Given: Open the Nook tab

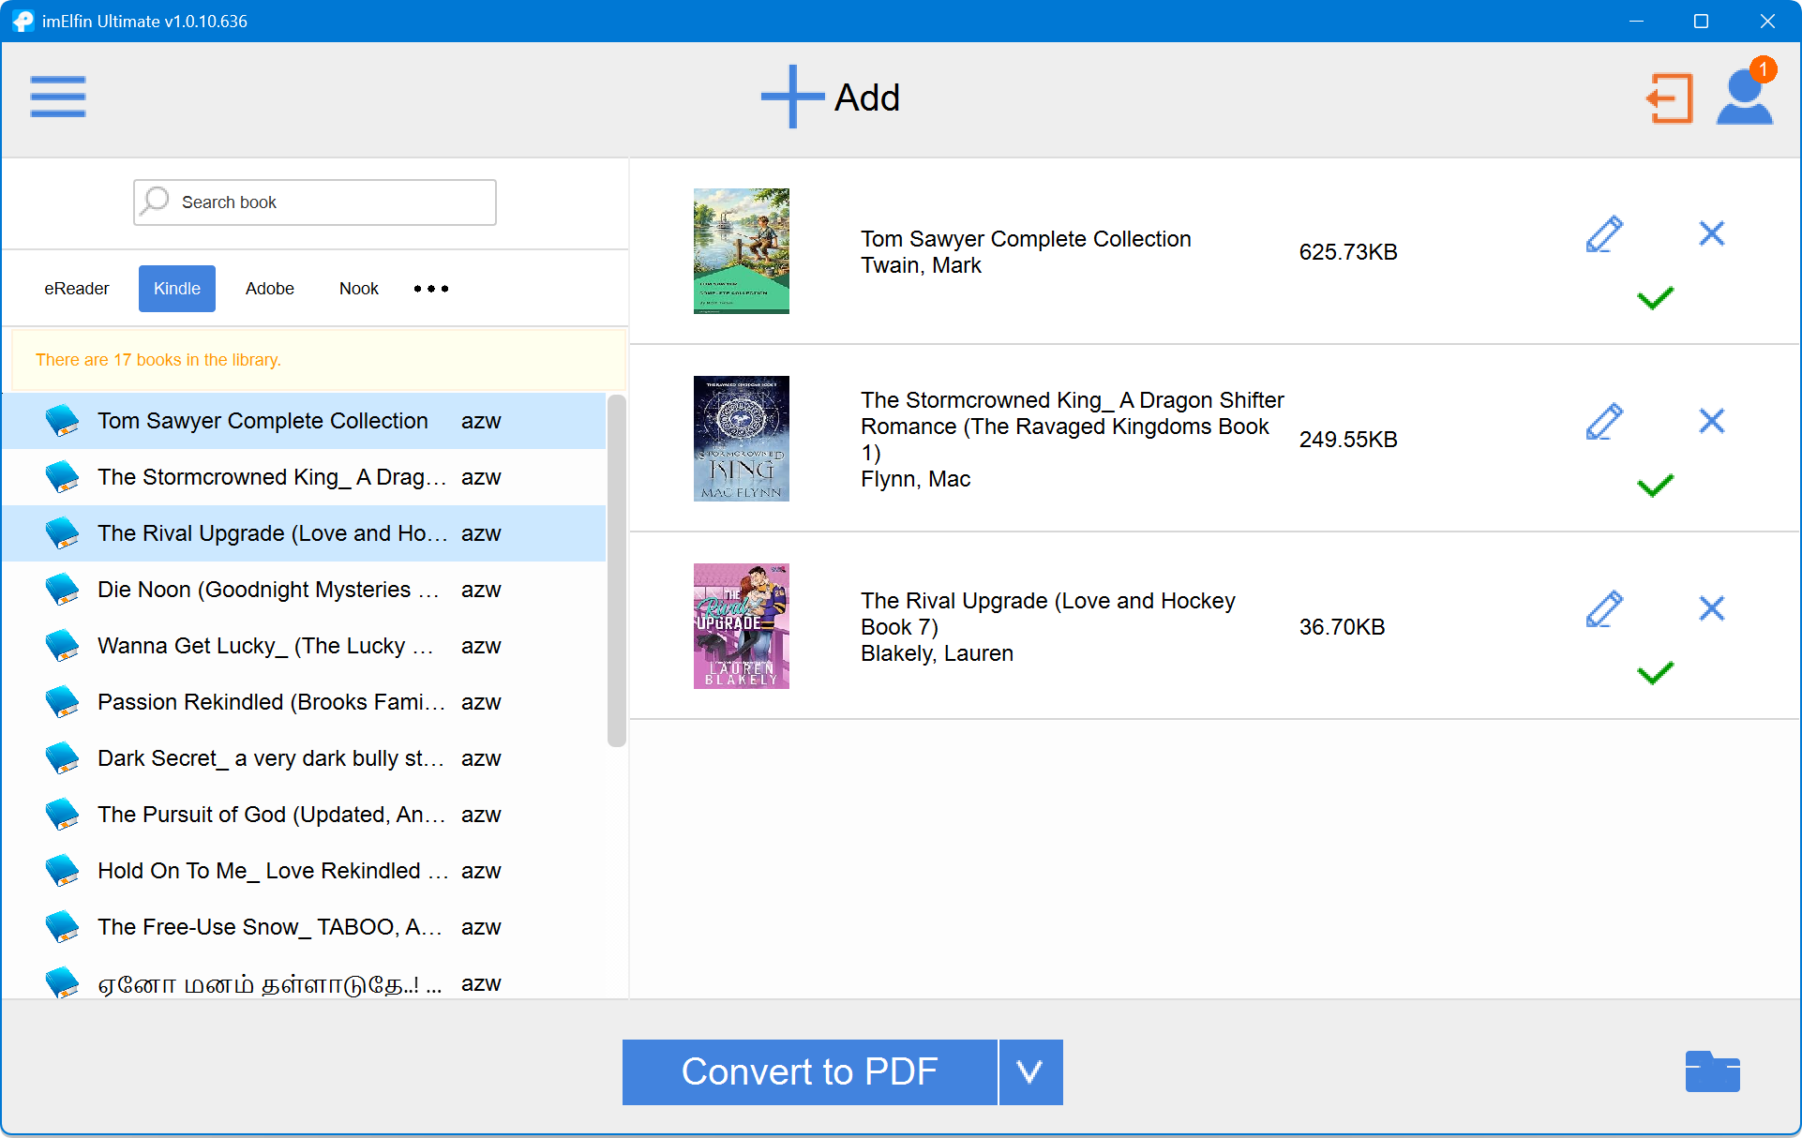Looking at the screenshot, I should (359, 289).
